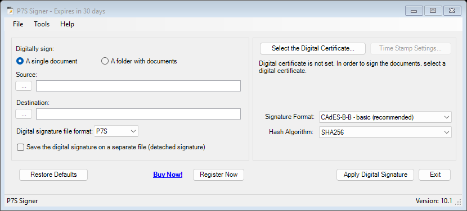
Task: Open the Help menu
Action: 67,24
